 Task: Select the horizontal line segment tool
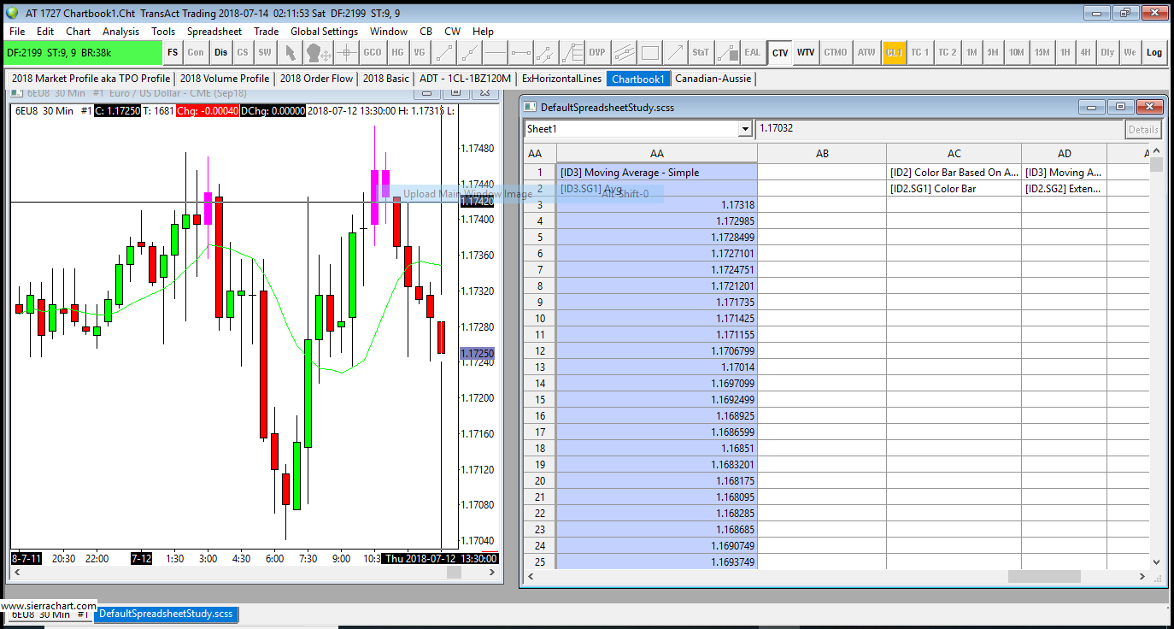tap(520, 52)
